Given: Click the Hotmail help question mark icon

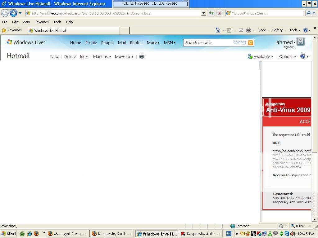Looking at the screenshot, I should click(302, 56).
